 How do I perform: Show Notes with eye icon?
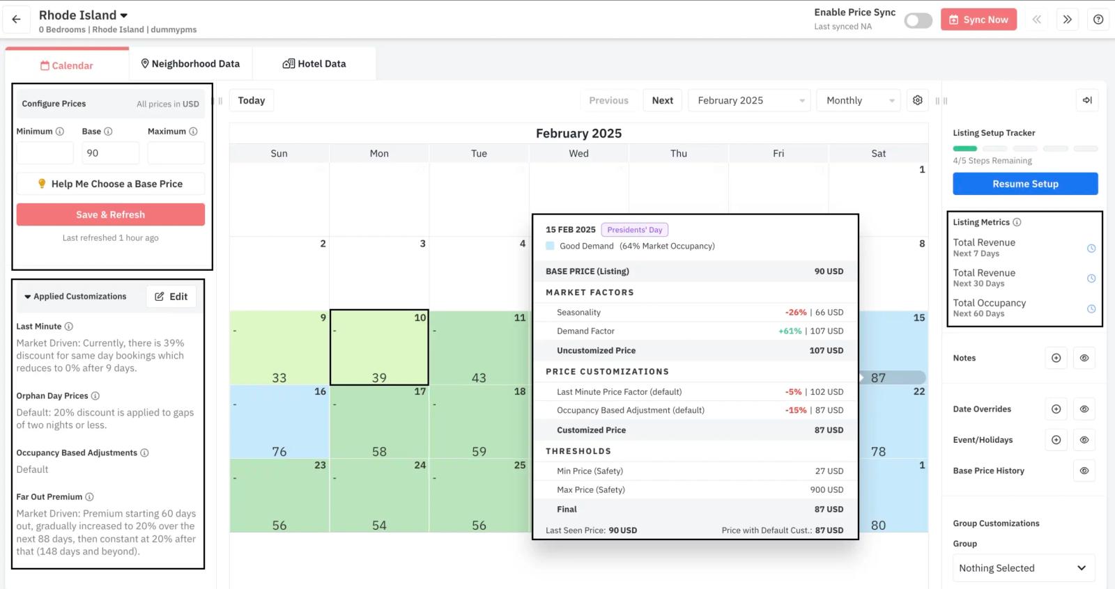[x=1084, y=358]
